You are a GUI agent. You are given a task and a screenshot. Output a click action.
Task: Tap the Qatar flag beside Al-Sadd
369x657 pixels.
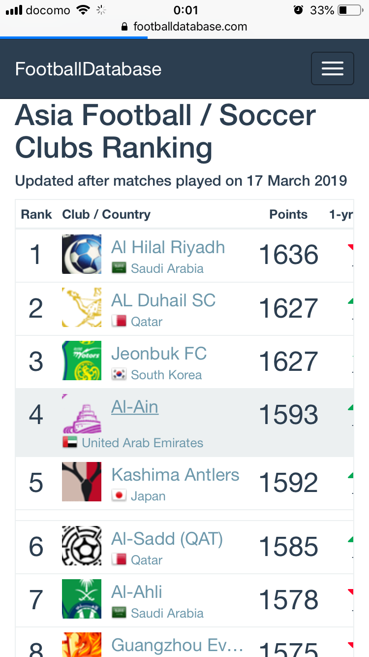coord(119,559)
